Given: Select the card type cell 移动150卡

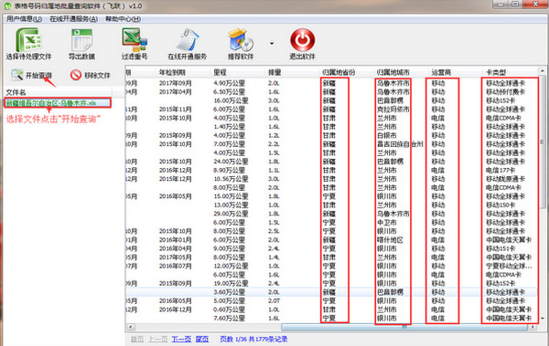Looking at the screenshot, I should click(x=501, y=204).
